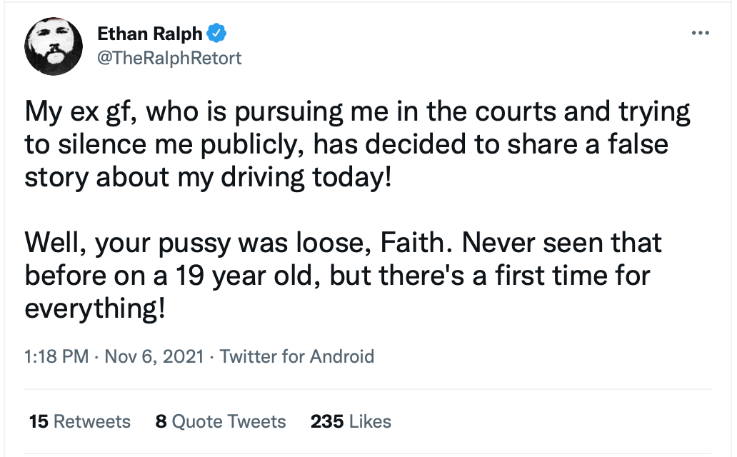Click the Nov 6, 2021 date
Viewport: 737px width, 457px height.
tap(154, 356)
